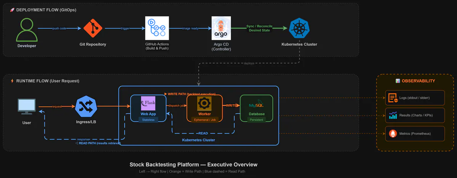
Task: Click the orange 'WRITE' arrow label
Action: tap(231, 105)
